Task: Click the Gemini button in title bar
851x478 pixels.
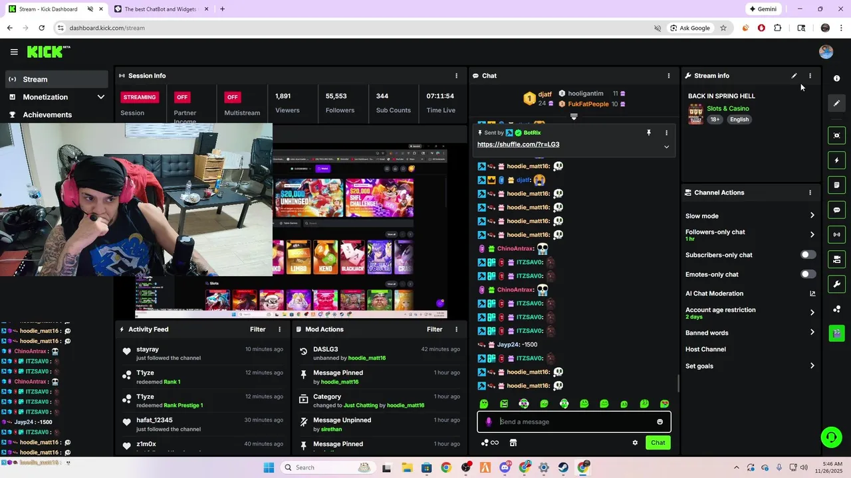Action: 763,9
